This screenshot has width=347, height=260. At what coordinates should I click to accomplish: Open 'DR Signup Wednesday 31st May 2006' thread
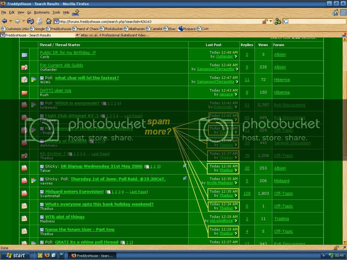(x=102, y=166)
